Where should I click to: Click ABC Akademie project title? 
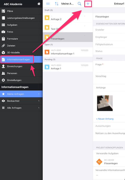tap(13, 4)
